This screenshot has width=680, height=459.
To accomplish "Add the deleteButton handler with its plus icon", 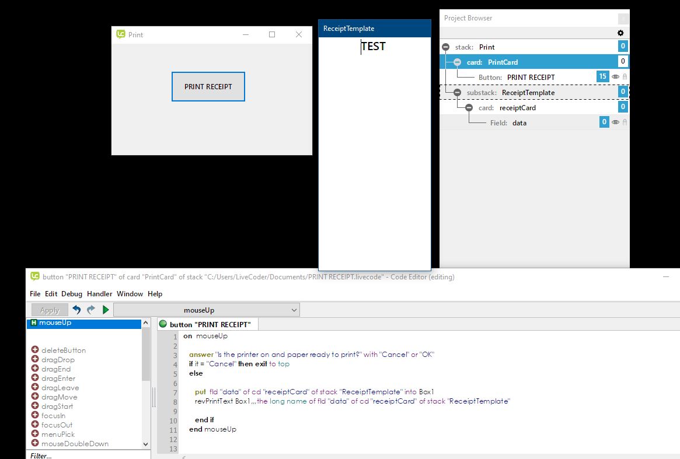I will pos(35,350).
